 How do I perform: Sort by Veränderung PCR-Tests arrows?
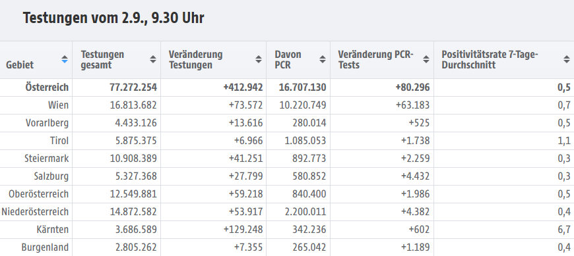426,59
